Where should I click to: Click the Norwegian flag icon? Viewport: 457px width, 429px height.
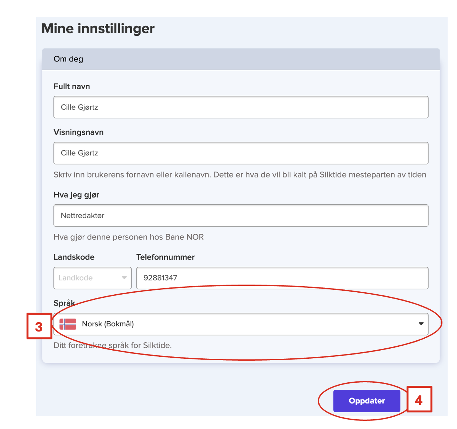(x=68, y=324)
